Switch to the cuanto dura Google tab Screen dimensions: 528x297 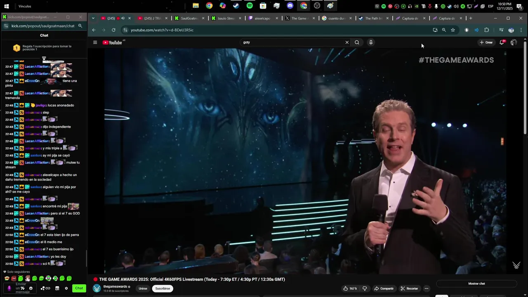[x=337, y=18]
